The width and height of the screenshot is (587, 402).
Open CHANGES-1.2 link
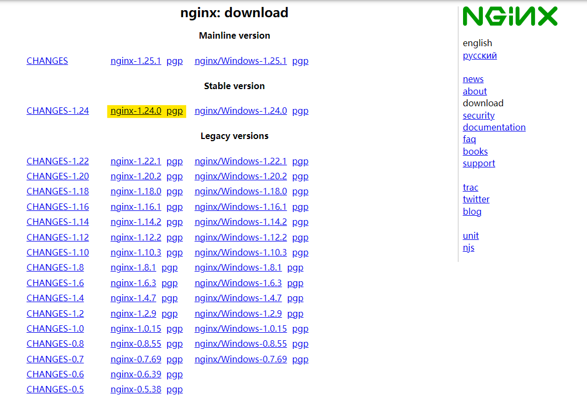55,313
